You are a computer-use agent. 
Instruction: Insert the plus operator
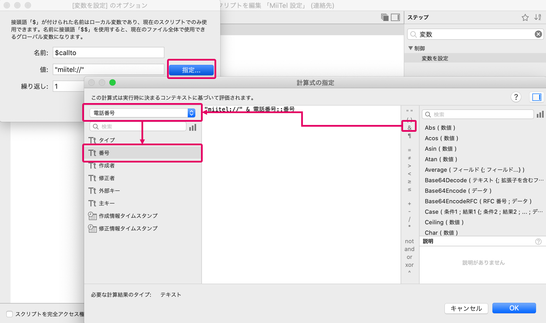point(409,204)
